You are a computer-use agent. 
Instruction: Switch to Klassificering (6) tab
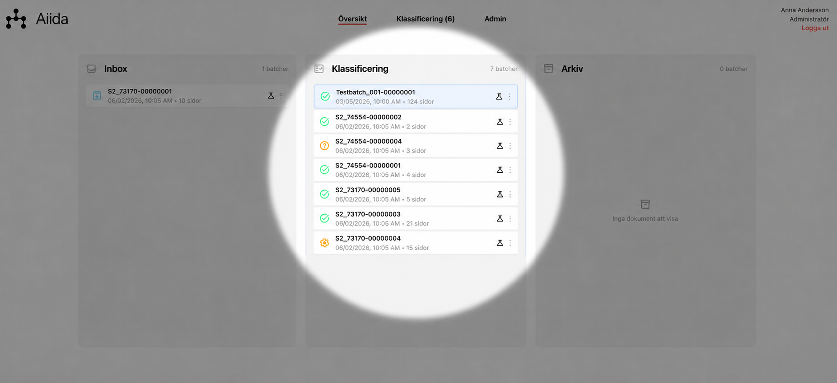426,19
